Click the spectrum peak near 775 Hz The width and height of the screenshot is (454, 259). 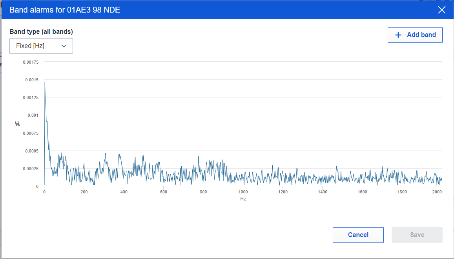(198, 156)
